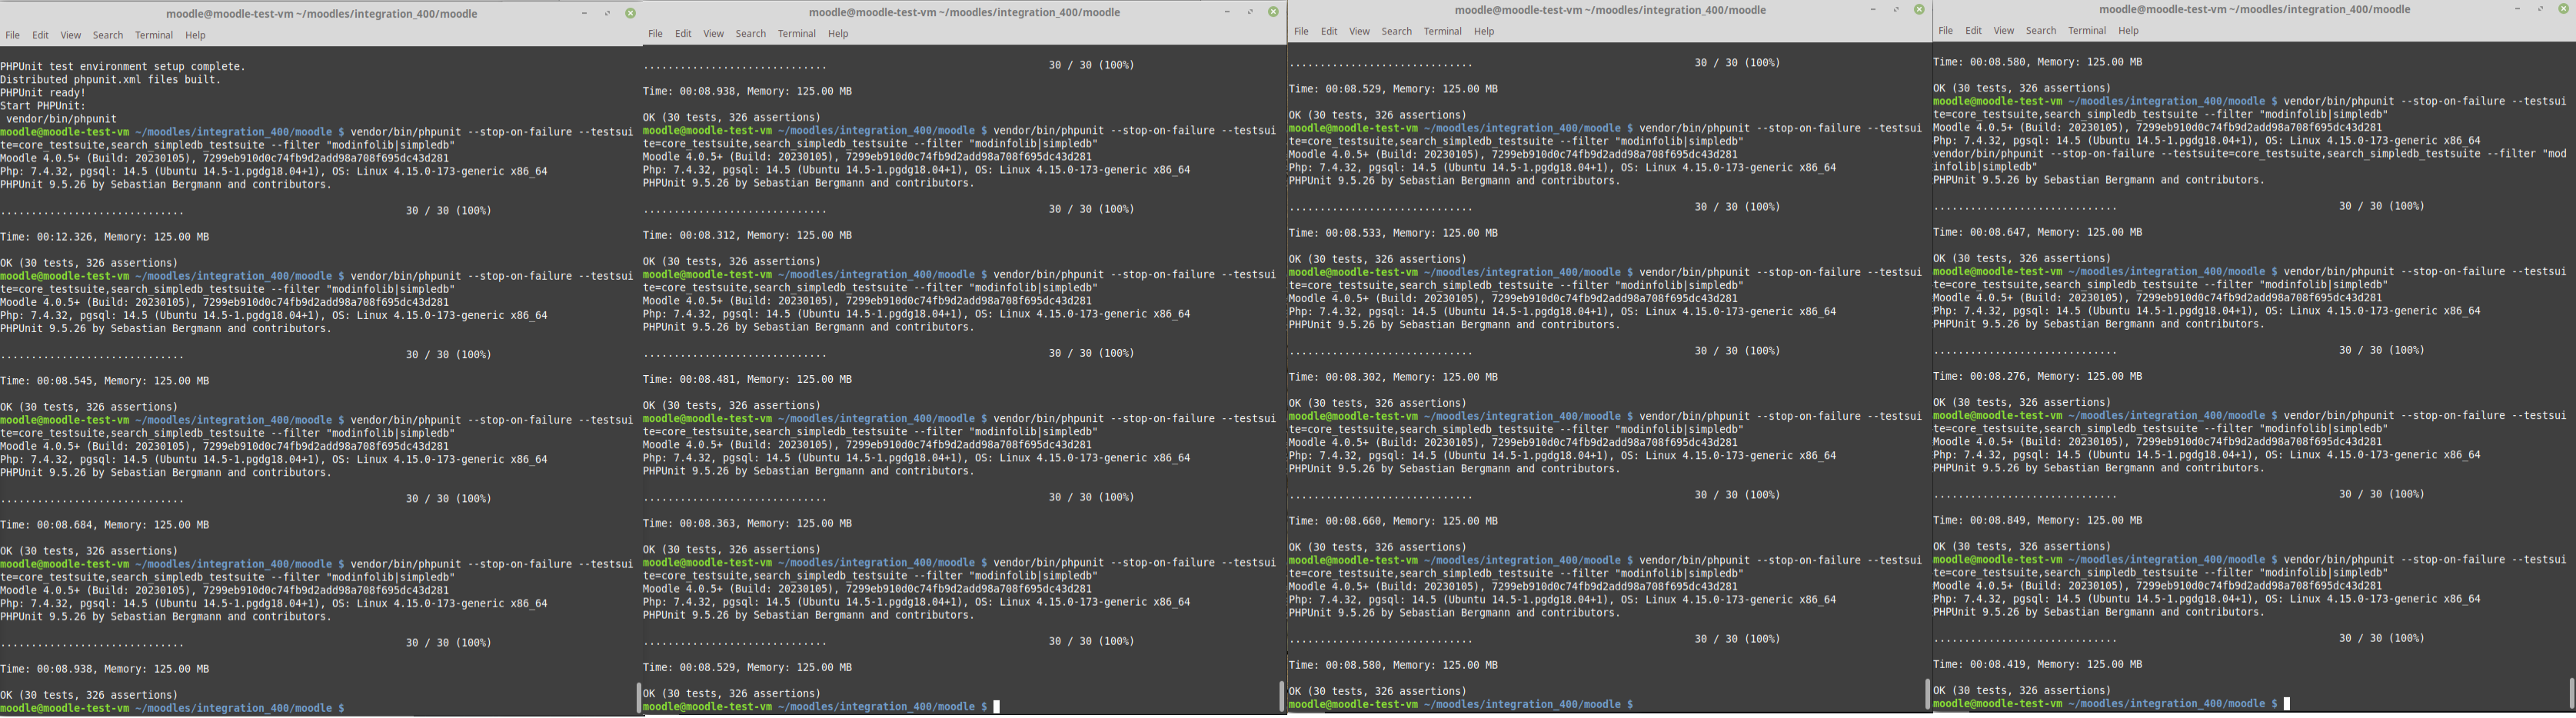Viewport: 2576px width, 718px height.
Task: Open Help menu in rightmost terminal window
Action: pyautogui.click(x=2129, y=31)
